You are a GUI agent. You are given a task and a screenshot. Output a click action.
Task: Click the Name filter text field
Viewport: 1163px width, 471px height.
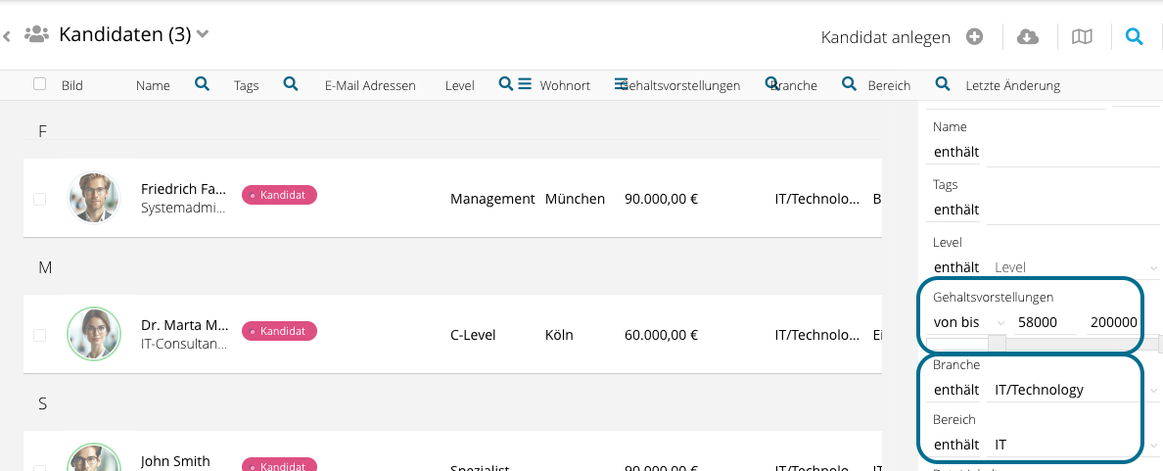1073,152
